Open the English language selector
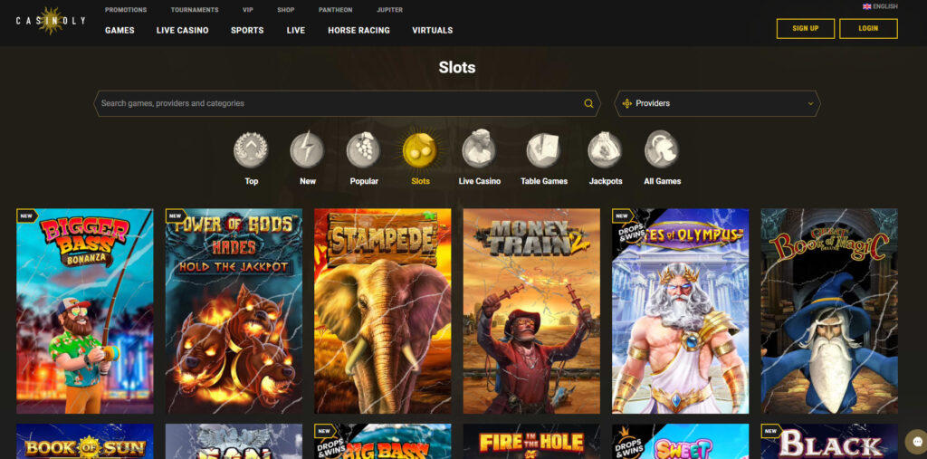927x459 pixels. tap(880, 6)
